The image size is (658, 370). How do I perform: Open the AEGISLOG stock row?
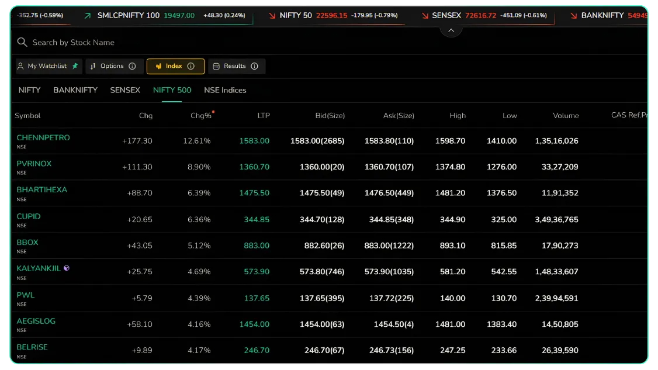(x=330, y=324)
